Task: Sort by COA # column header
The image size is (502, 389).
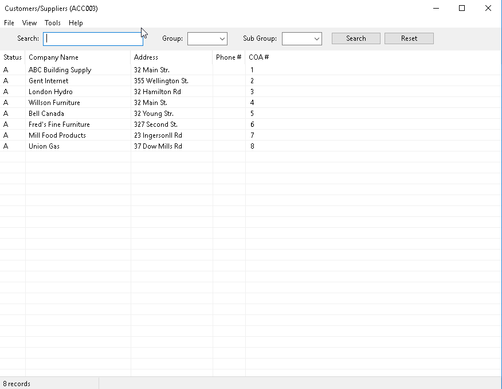Action: pyautogui.click(x=259, y=57)
